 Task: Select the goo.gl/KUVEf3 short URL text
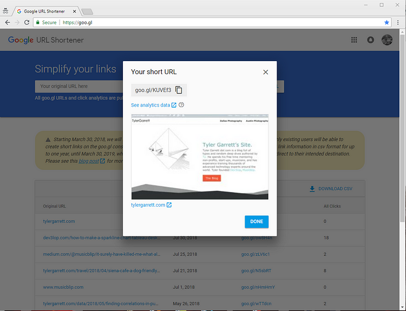pos(153,90)
